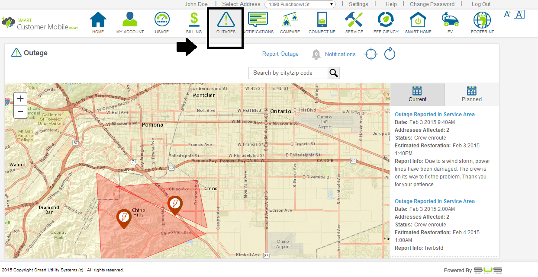Click the Smart Home icon
The width and height of the screenshot is (538, 277).
click(x=418, y=20)
